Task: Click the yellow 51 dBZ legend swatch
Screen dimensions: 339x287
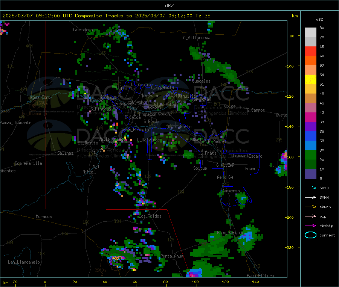Action: click(x=310, y=80)
